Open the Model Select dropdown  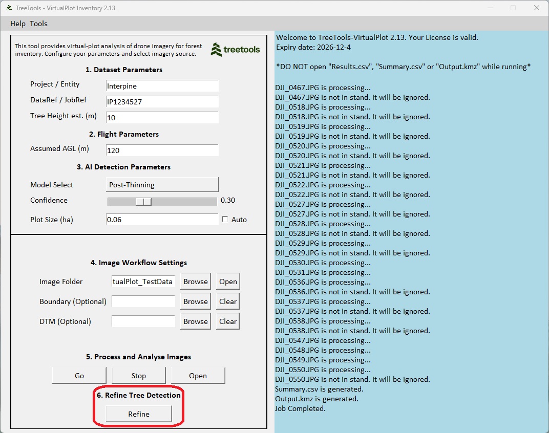coord(162,185)
